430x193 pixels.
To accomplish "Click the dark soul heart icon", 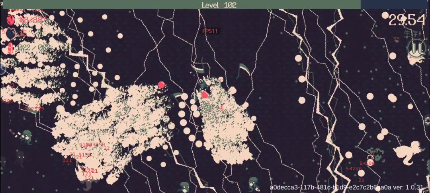I will [x=11, y=34].
